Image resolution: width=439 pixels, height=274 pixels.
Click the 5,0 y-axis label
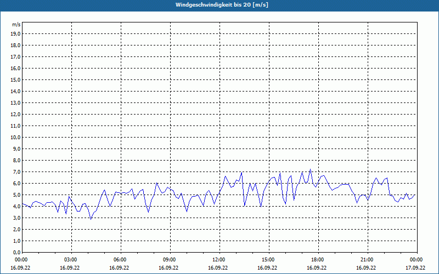pyautogui.click(x=16, y=195)
